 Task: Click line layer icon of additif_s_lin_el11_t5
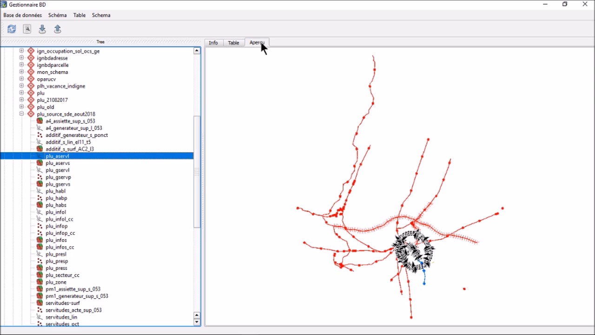click(40, 142)
